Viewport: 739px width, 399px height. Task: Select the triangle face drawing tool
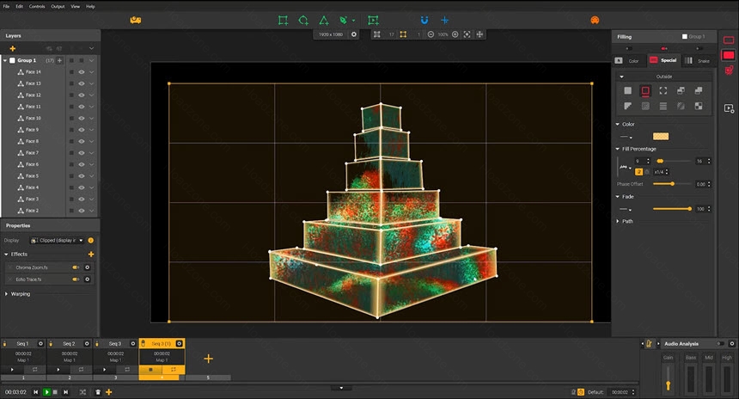(x=324, y=21)
